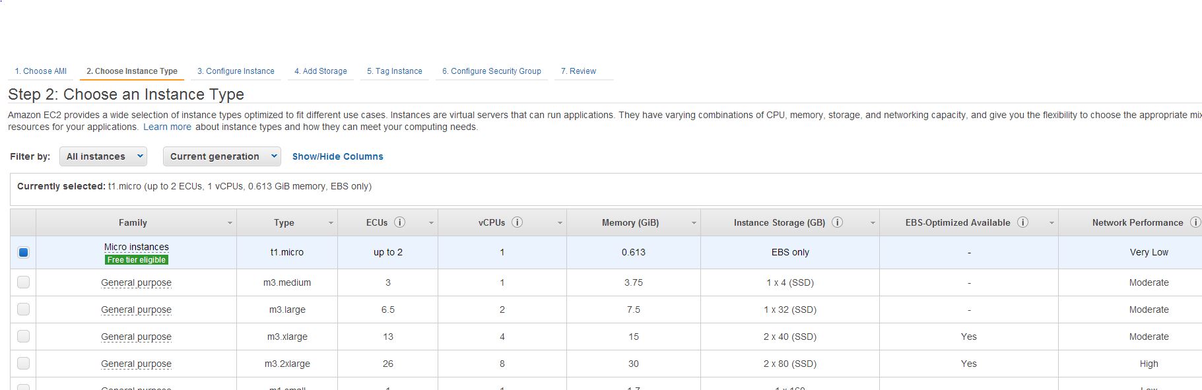
Task: Open the Memory (GiB) column sort arrow
Action: pyautogui.click(x=694, y=223)
